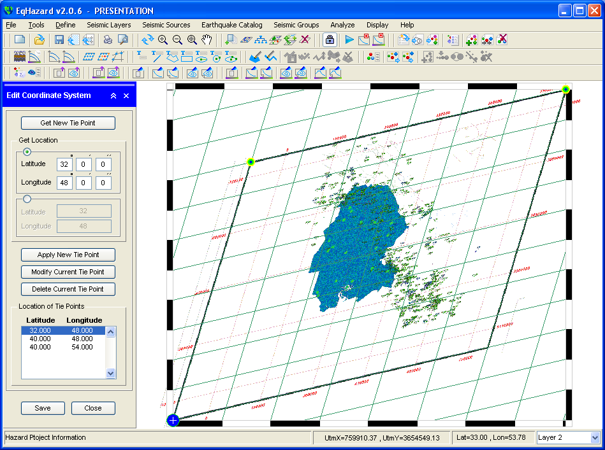Select the decimal degrees radio button

27,199
